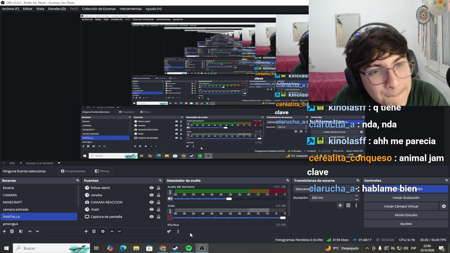
Task: Move the selected source up in Fuentes
Action: click(112, 231)
